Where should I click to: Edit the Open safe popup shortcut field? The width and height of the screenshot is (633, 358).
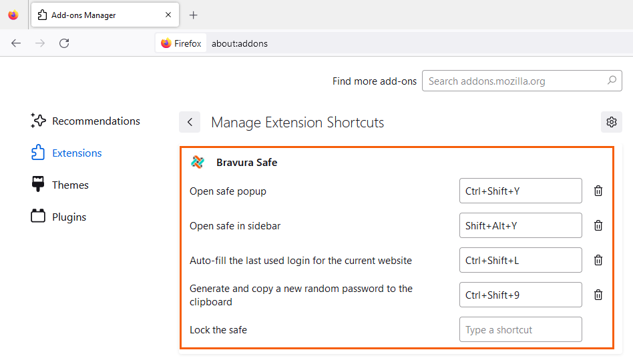click(x=521, y=191)
